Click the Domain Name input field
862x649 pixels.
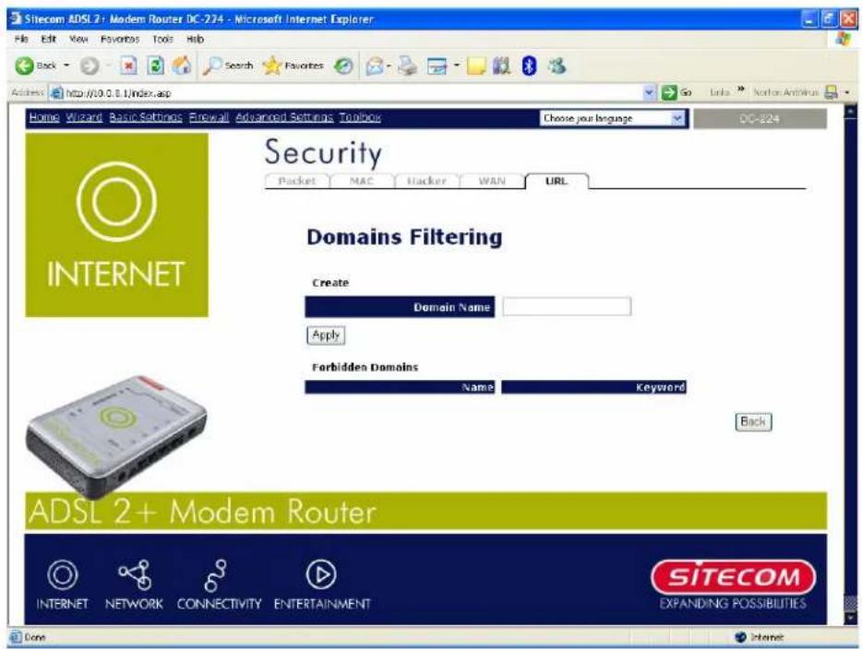tap(567, 306)
